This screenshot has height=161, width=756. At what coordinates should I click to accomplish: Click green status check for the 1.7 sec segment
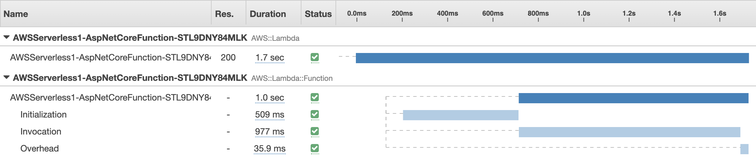pos(315,57)
